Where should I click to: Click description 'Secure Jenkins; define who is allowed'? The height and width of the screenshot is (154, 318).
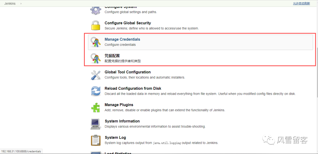[152, 28]
